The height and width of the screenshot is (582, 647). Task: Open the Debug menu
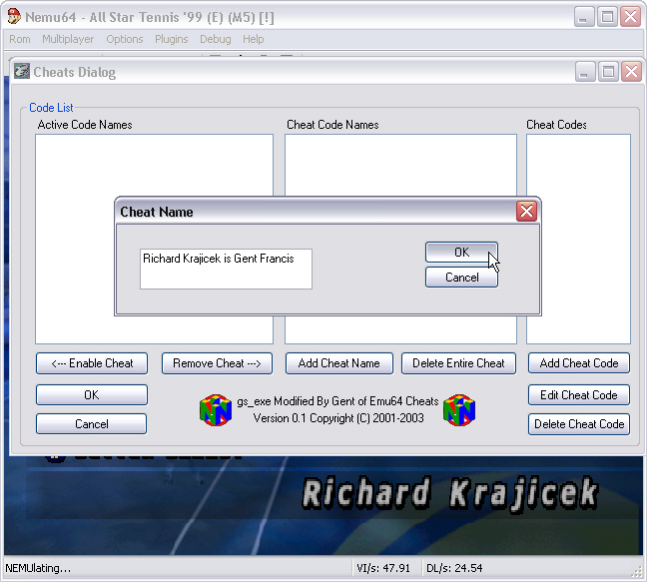[216, 39]
